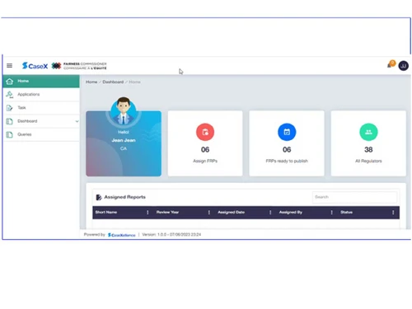This screenshot has width=412, height=309.
Task: Click the Queries sidebar icon
Action: point(10,134)
